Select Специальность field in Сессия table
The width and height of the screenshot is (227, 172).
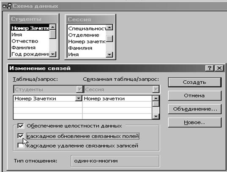[x=87, y=29]
